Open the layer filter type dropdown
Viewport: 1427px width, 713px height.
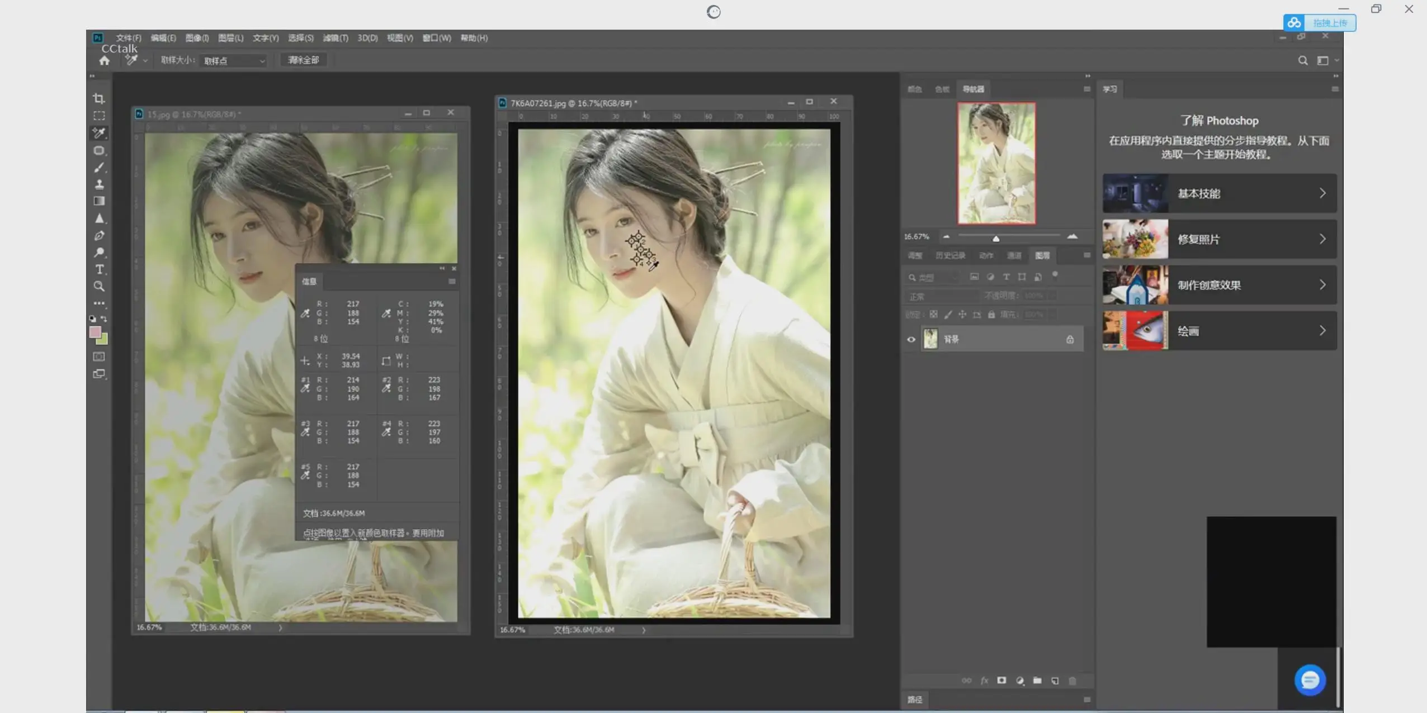(933, 277)
